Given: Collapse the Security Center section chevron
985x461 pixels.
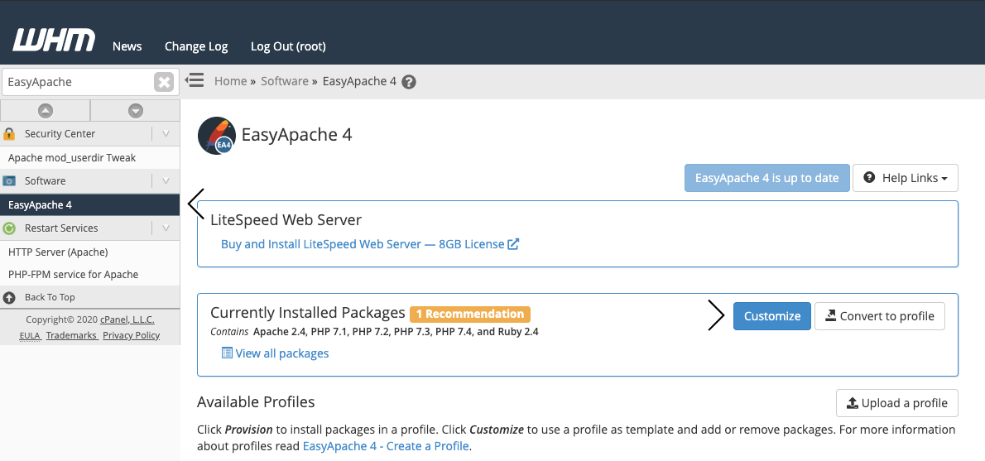Looking at the screenshot, I should [166, 134].
